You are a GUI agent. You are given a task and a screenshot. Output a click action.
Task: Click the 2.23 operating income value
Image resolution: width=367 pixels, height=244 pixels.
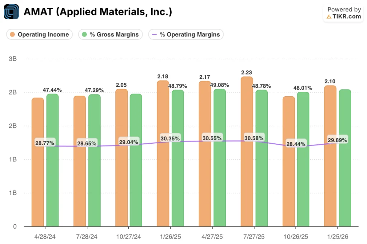tap(247, 72)
